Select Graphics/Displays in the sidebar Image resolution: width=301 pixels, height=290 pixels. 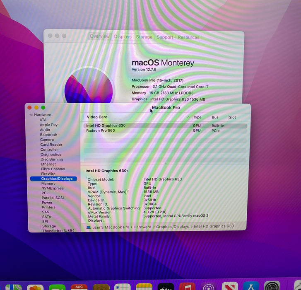(x=53, y=179)
